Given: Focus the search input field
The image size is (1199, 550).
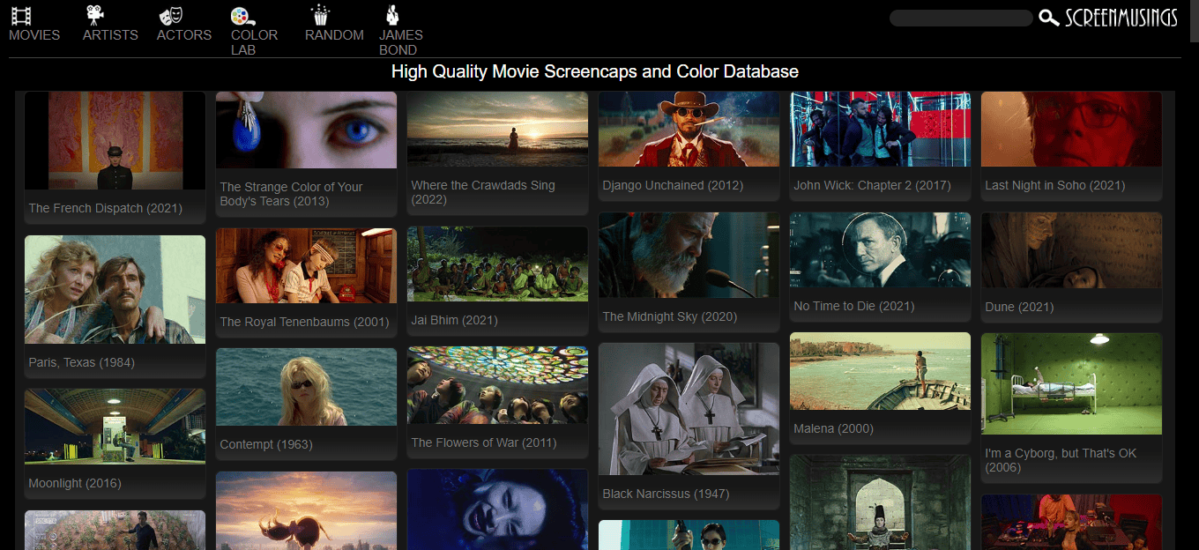Looking at the screenshot, I should [x=960, y=18].
